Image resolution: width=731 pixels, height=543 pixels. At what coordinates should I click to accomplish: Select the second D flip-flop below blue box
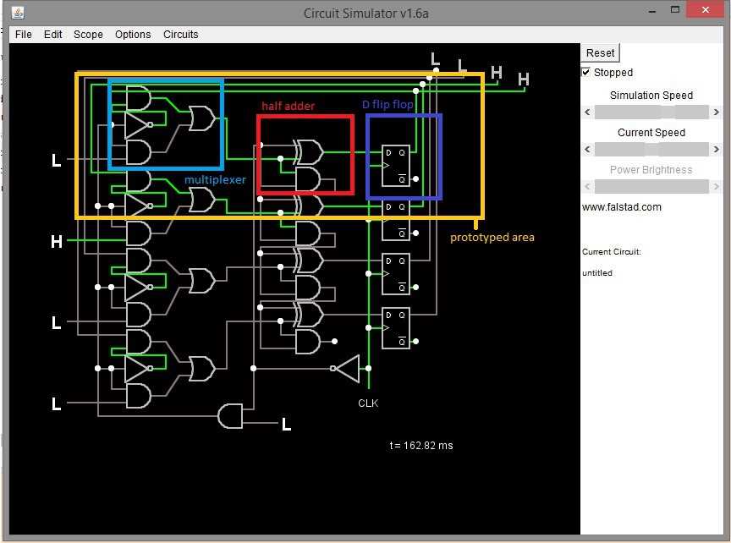[396, 220]
